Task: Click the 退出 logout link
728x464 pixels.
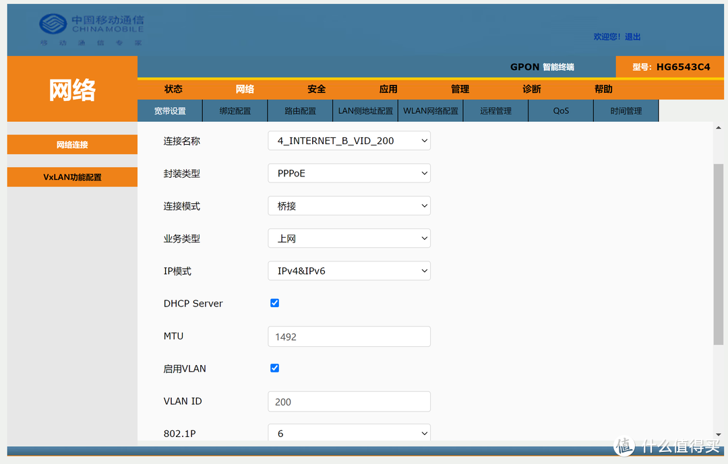Action: pyautogui.click(x=632, y=36)
